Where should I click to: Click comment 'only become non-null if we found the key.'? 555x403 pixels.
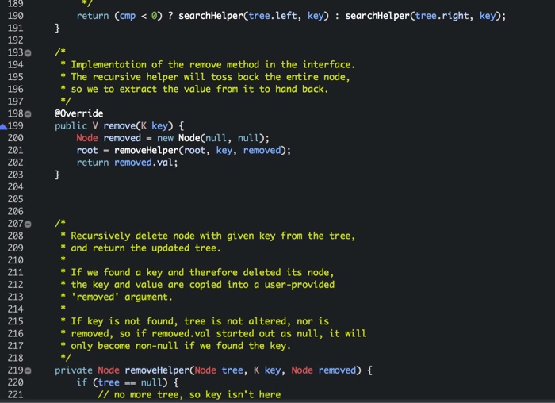click(181, 346)
